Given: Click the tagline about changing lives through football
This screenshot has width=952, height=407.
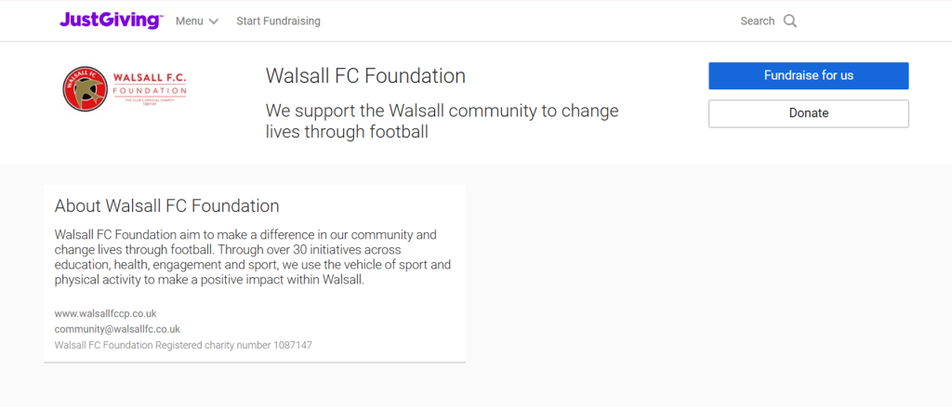Looking at the screenshot, I should coord(442,121).
